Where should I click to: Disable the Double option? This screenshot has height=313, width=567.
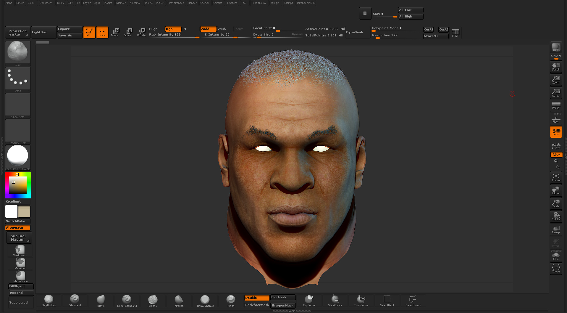coord(256,298)
